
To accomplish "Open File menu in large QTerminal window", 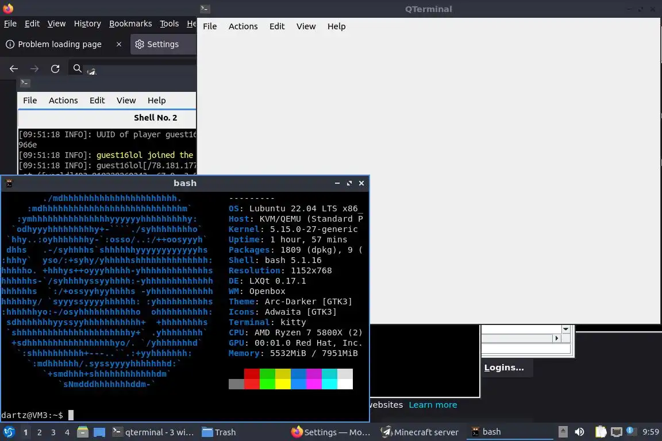I will coord(210,26).
